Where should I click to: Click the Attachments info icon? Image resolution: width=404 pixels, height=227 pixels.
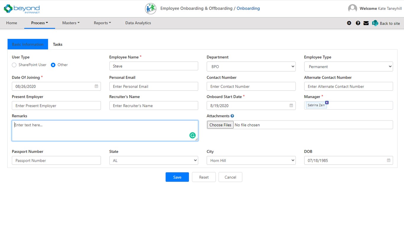[x=232, y=116]
